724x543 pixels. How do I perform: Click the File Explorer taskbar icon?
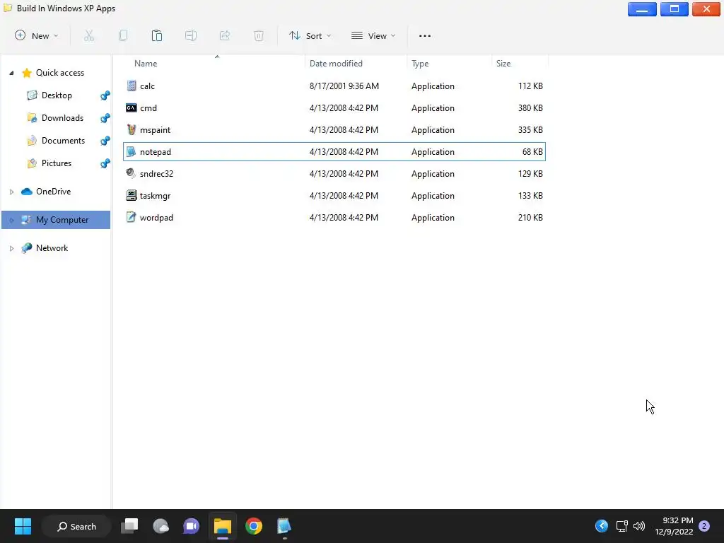tap(223, 526)
